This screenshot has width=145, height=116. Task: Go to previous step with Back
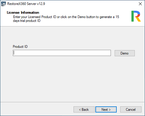tap(84, 110)
